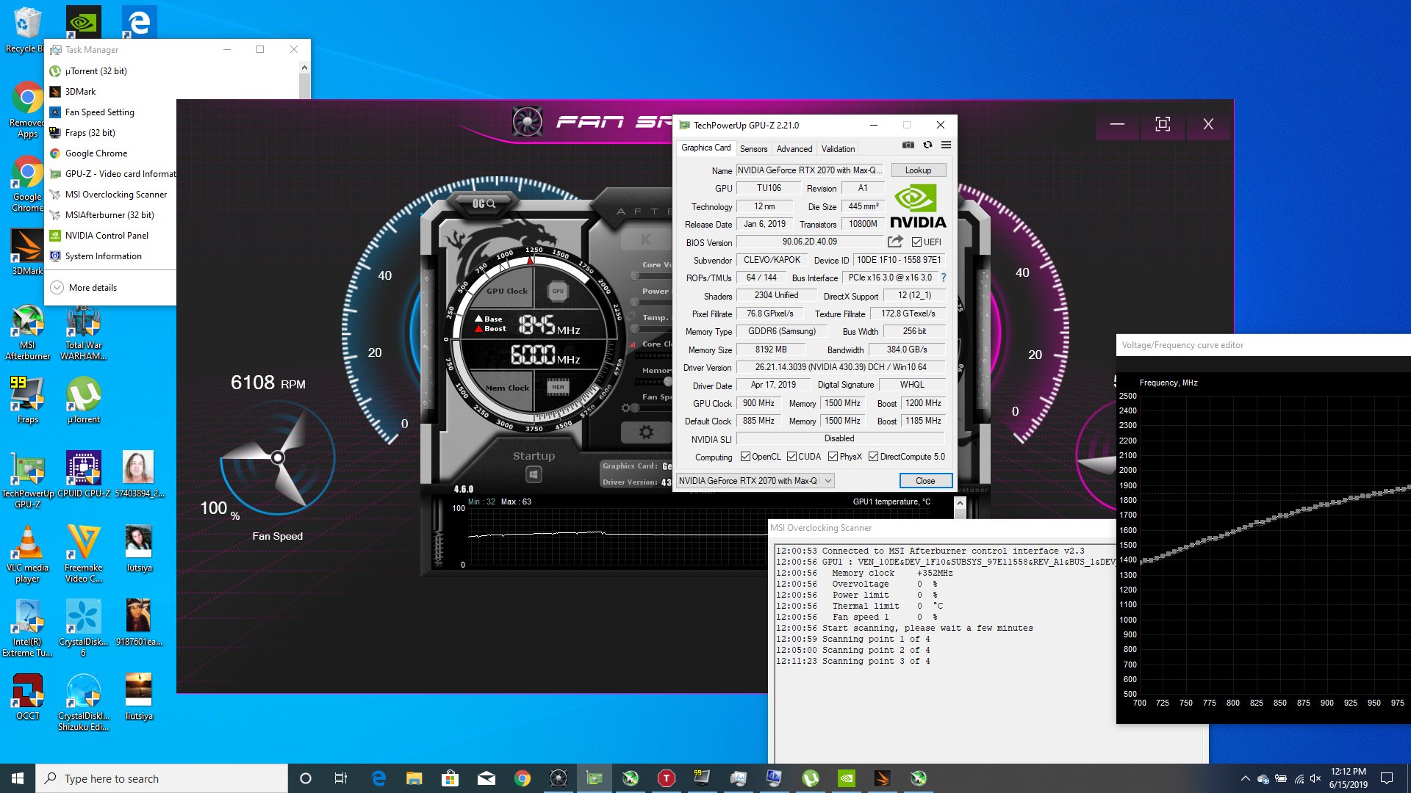This screenshot has height=793, width=1411.
Task: Click the Lookup button in GPU-Z
Action: [918, 170]
